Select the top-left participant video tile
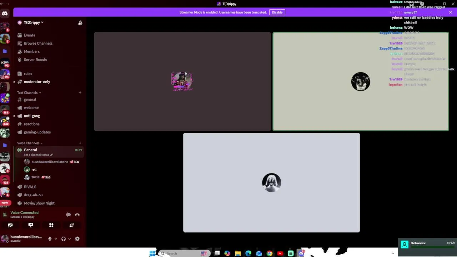 point(182,81)
